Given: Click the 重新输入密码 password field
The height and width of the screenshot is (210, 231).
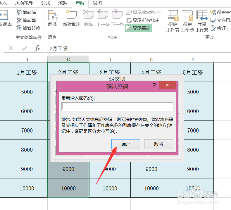Looking at the screenshot, I should click(x=117, y=107).
